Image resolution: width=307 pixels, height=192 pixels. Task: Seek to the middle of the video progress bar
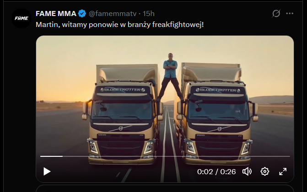pos(165,156)
